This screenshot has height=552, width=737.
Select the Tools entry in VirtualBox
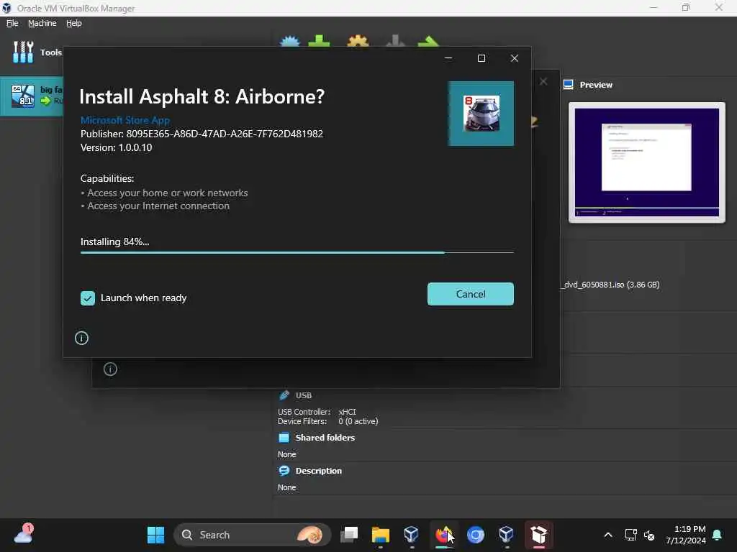click(x=37, y=52)
